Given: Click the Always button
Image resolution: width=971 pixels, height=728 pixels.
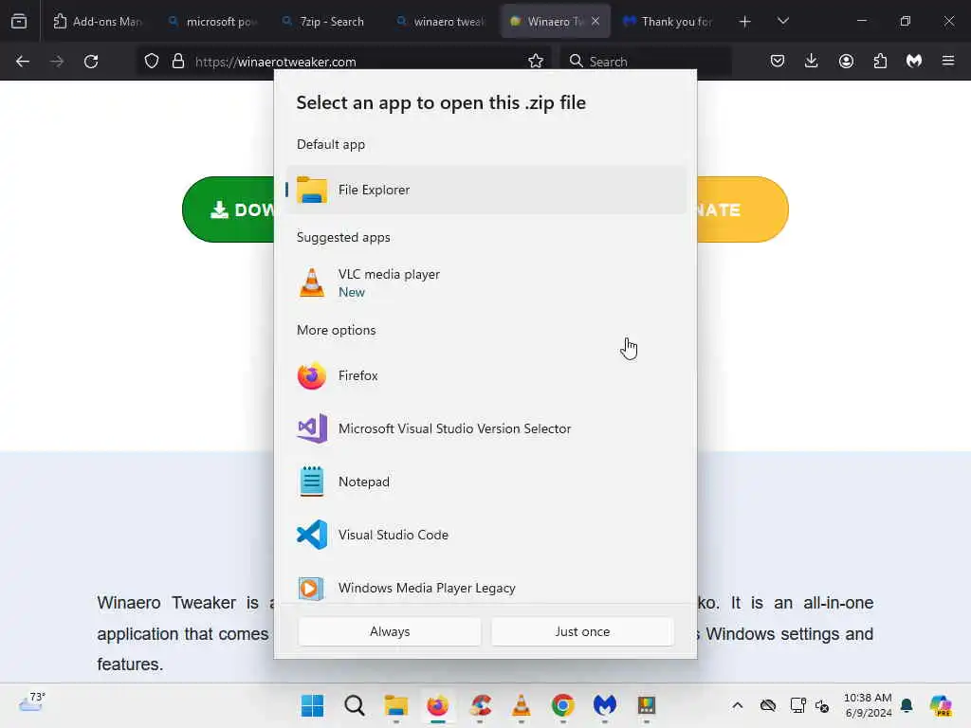Looking at the screenshot, I should point(390,631).
